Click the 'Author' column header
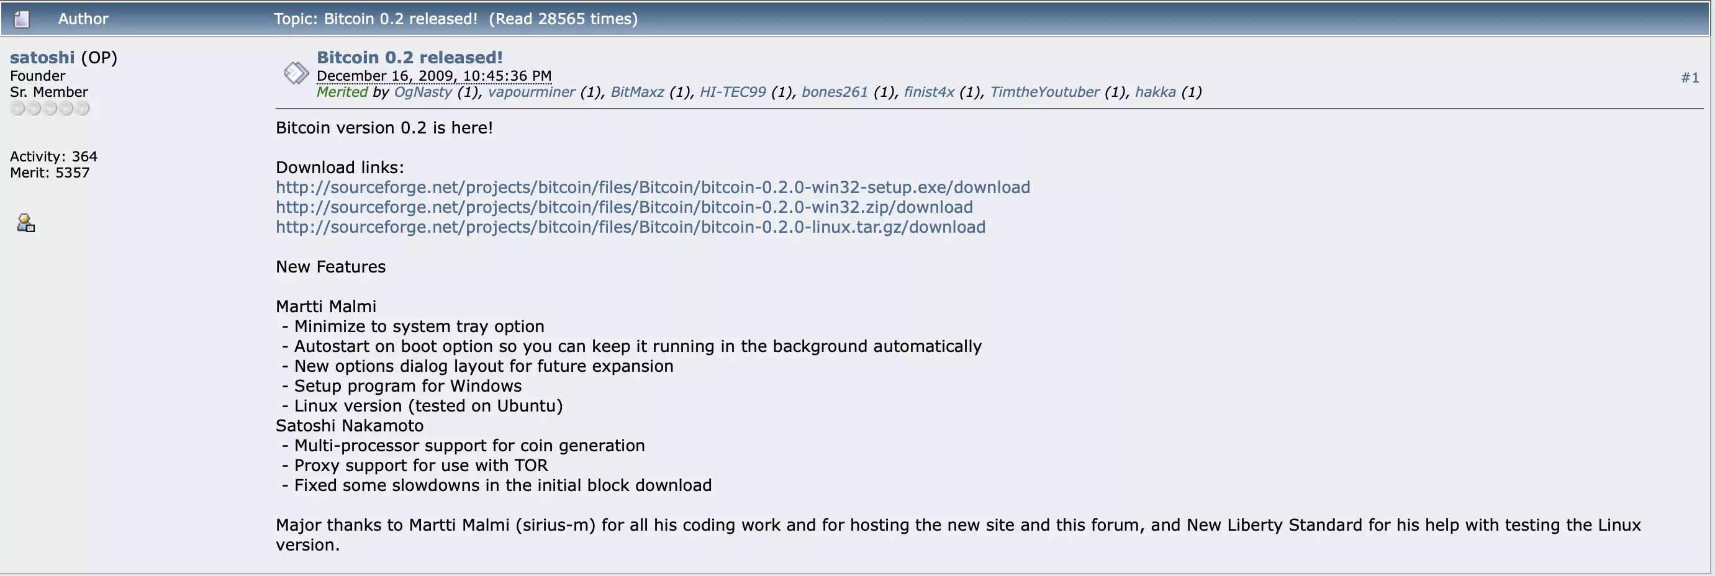 [83, 19]
